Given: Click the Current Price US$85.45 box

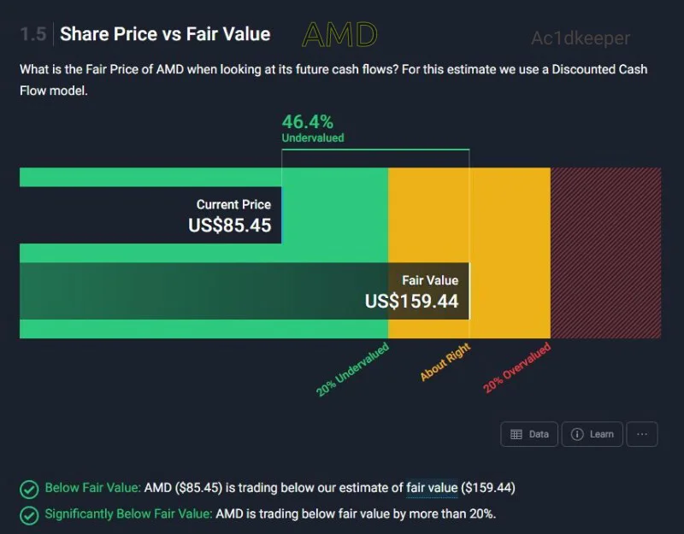Looking at the screenshot, I should coord(150,215).
